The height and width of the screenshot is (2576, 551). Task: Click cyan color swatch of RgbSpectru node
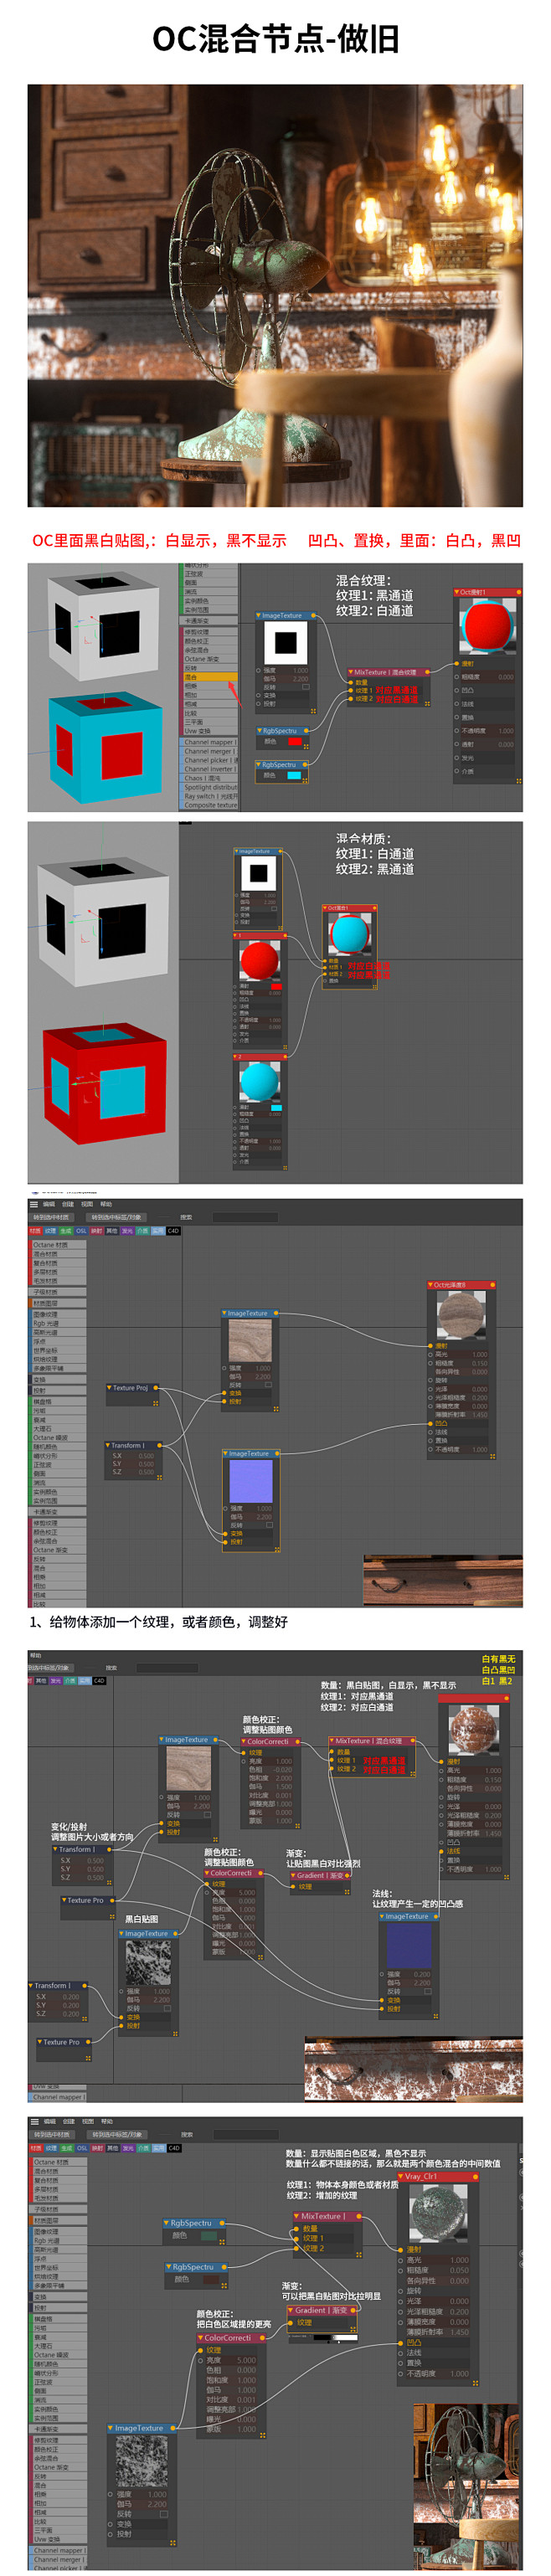tap(294, 775)
